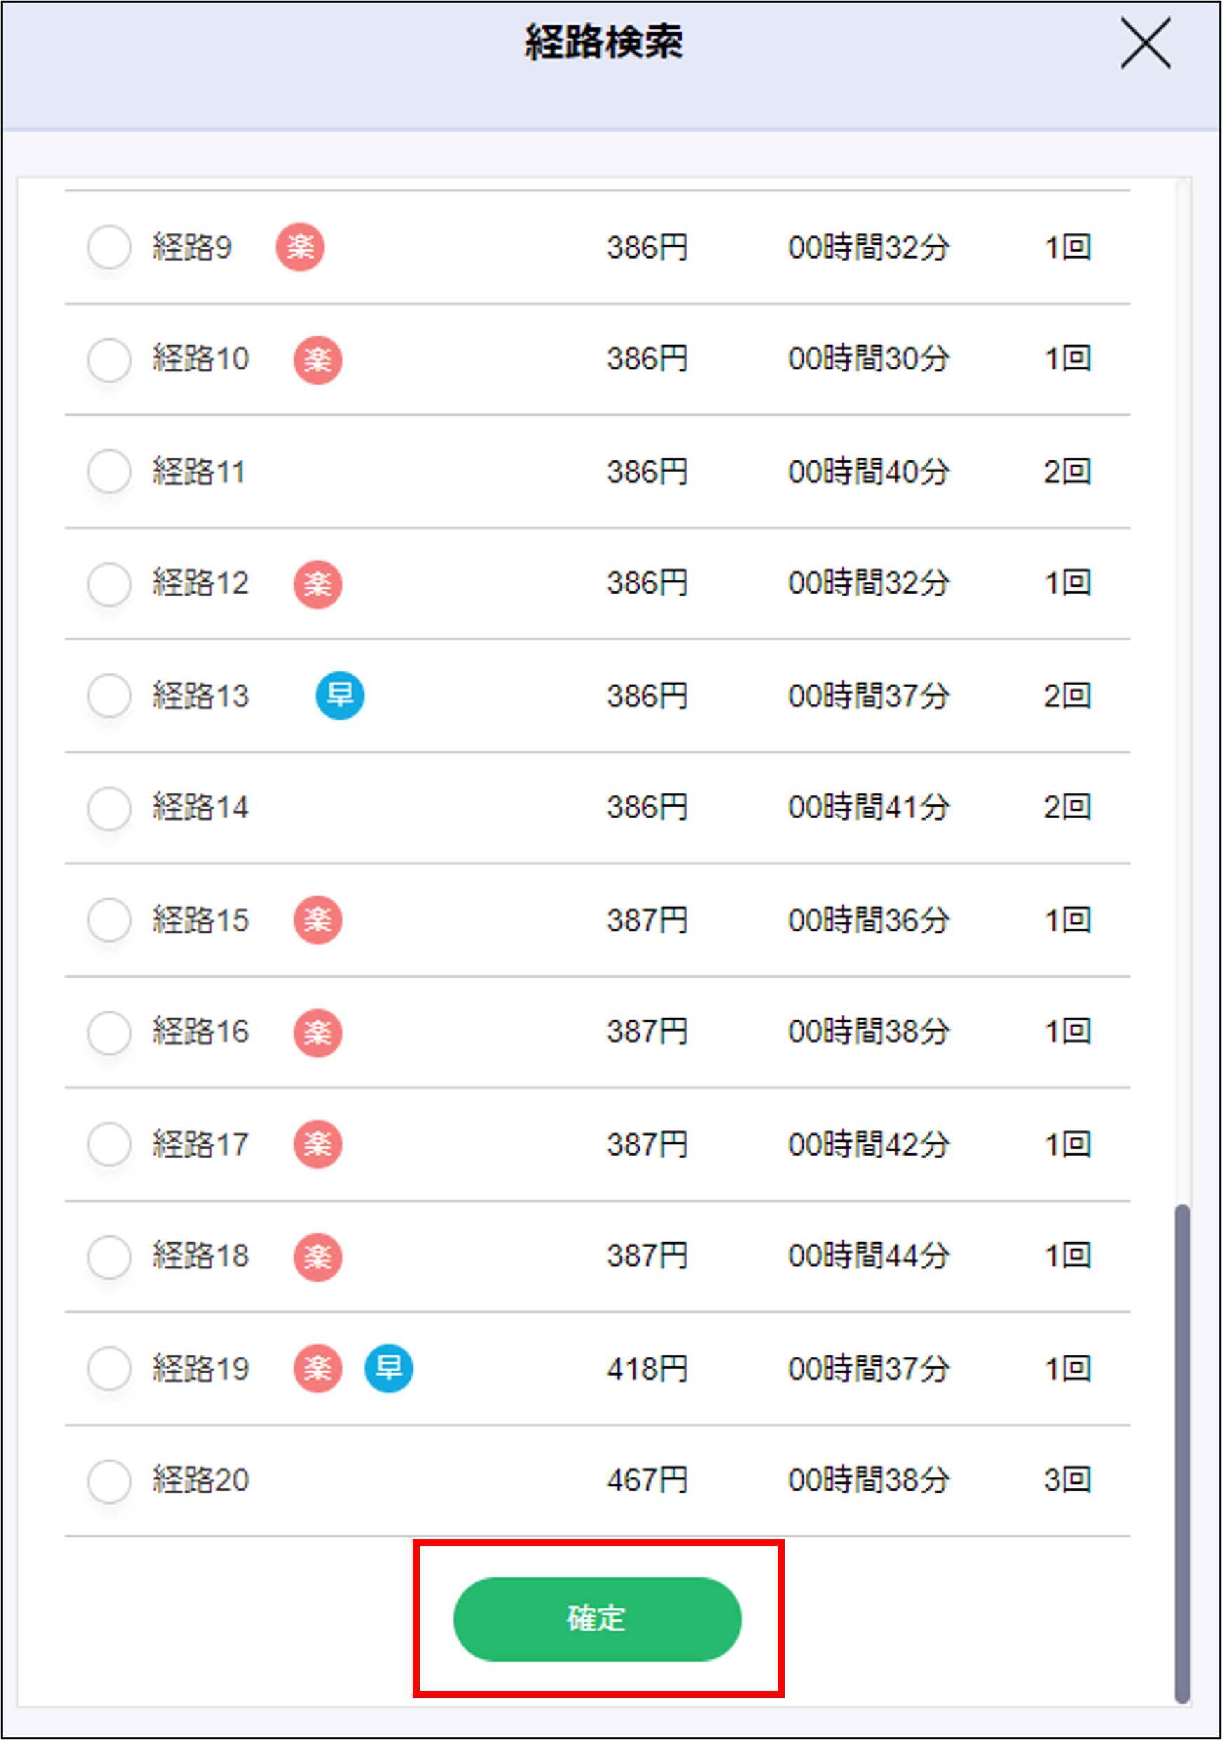
Task: Click the 楽 badge next to 経路18
Action: click(318, 1256)
